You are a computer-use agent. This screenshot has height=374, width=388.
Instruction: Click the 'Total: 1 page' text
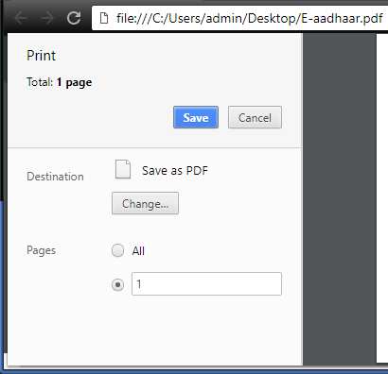[60, 82]
